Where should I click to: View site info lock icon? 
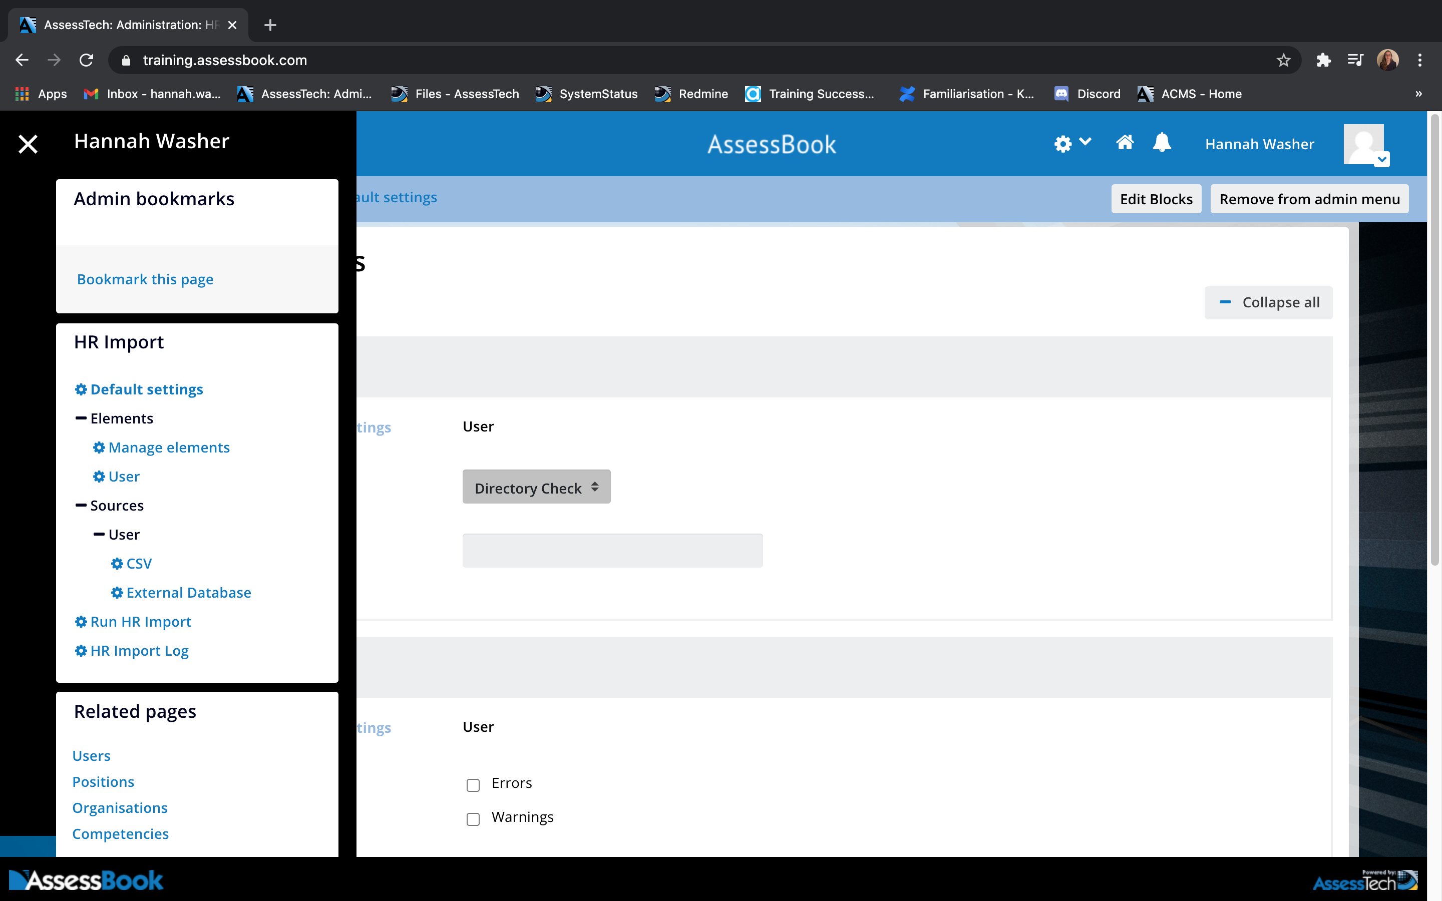tap(126, 60)
